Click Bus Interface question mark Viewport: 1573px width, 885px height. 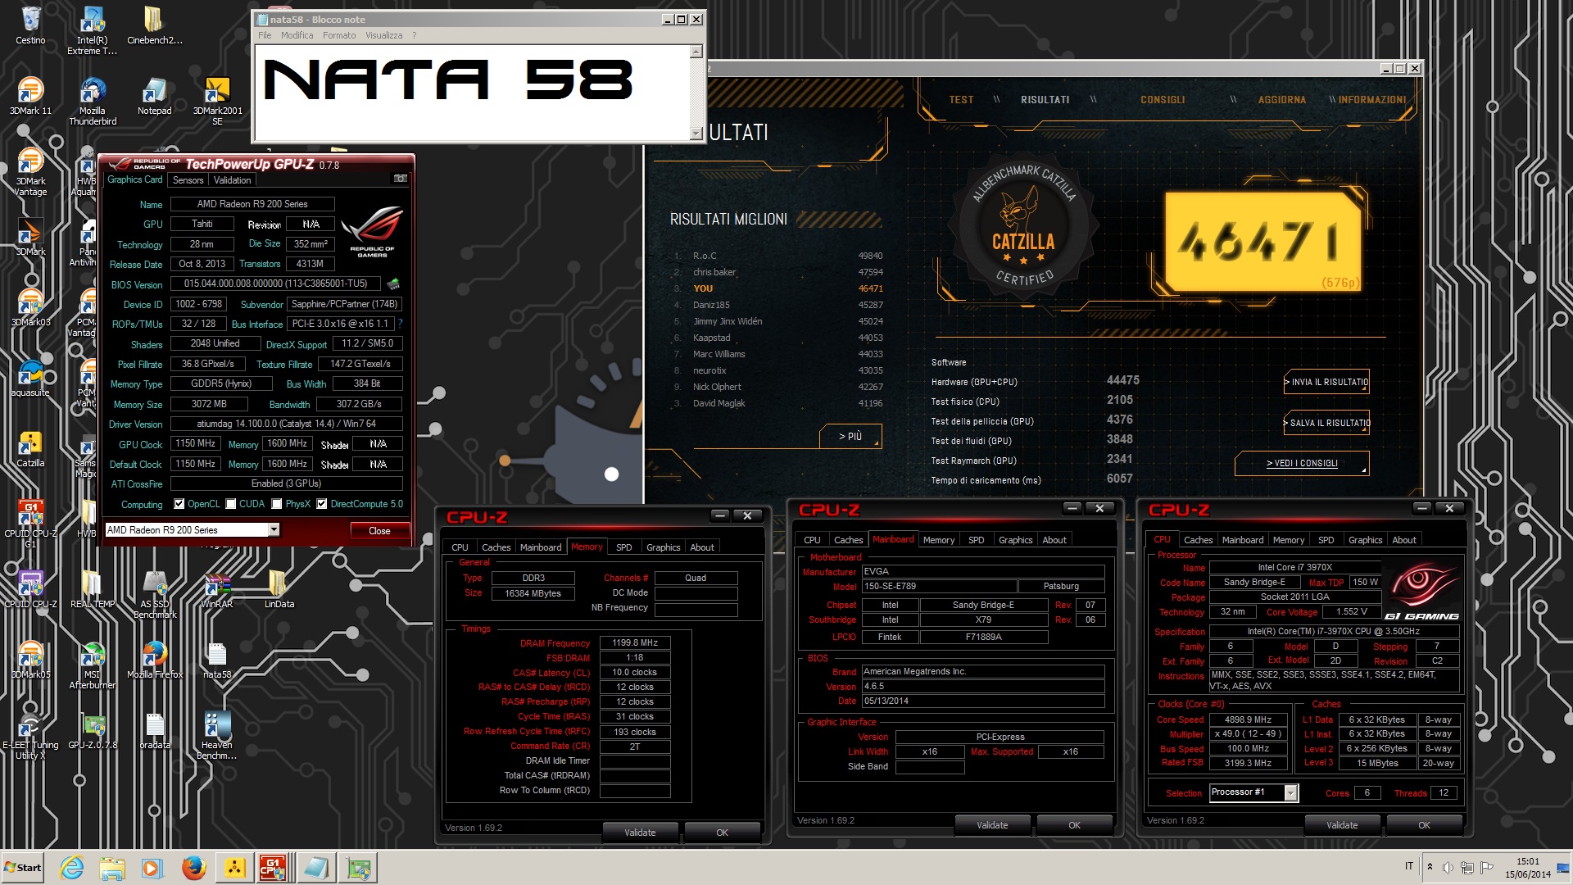pyautogui.click(x=400, y=324)
